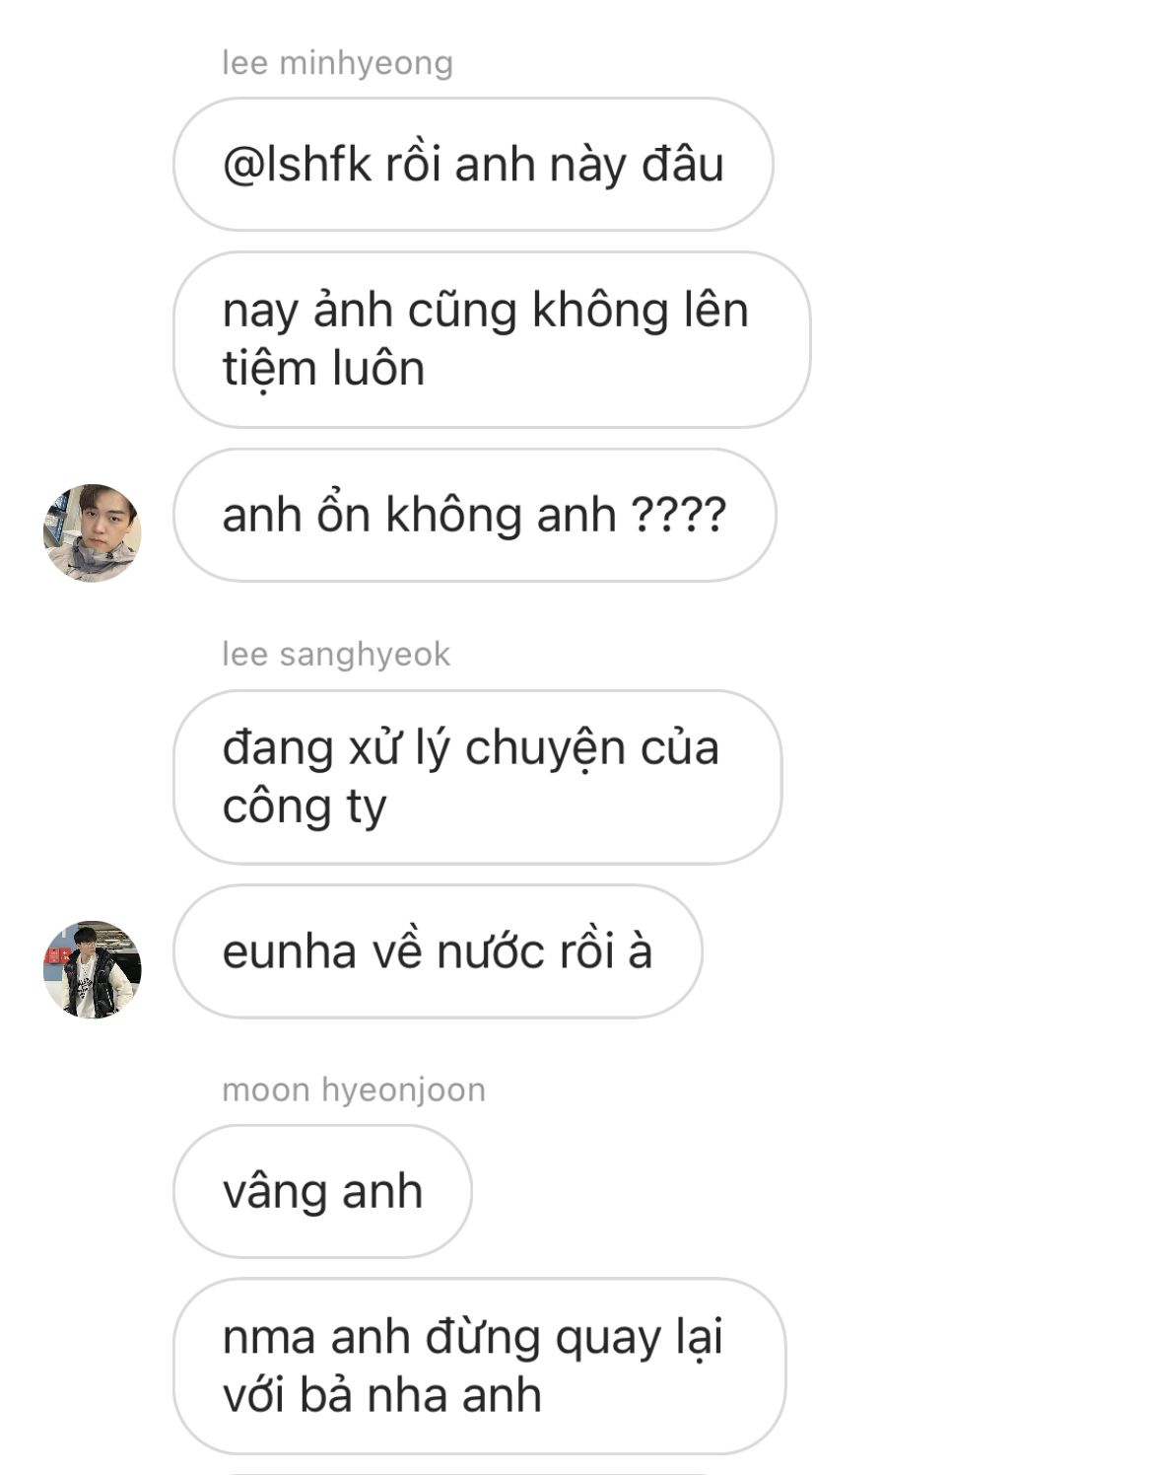
Task: Click the word 'không lên' in second message
Action: [x=641, y=310]
